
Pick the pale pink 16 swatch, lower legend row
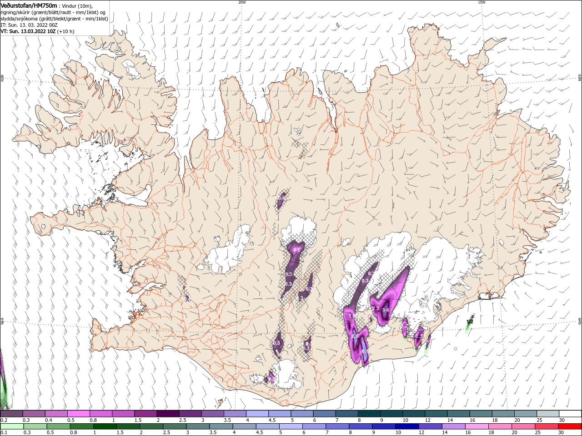477,426
